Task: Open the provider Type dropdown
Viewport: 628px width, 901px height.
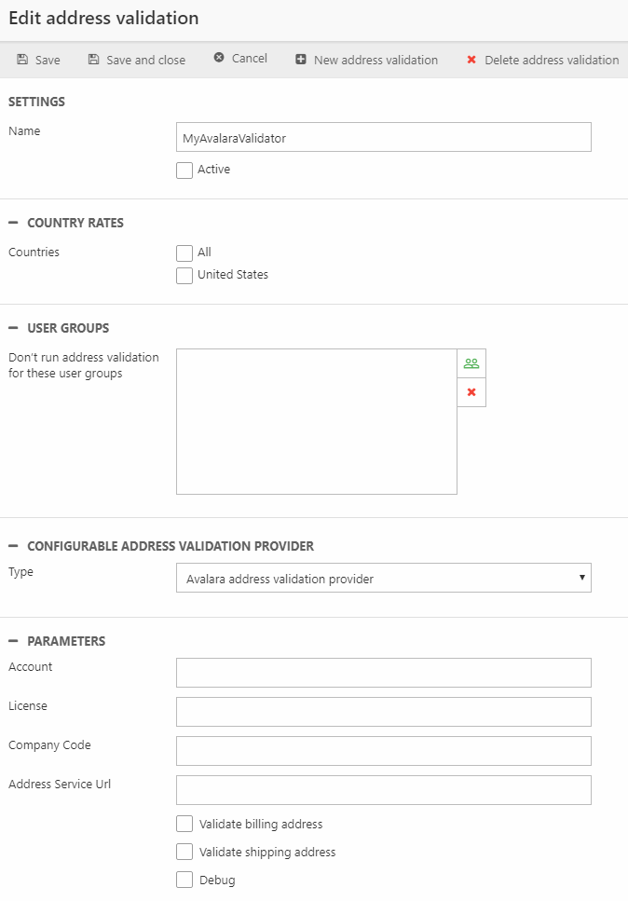Action: pos(383,579)
